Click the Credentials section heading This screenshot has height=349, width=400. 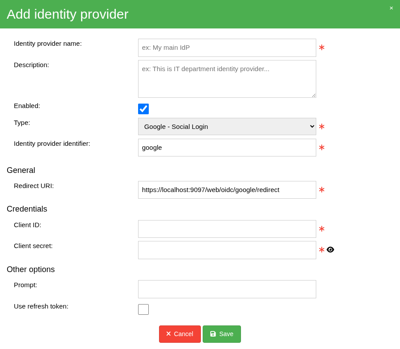(x=27, y=209)
